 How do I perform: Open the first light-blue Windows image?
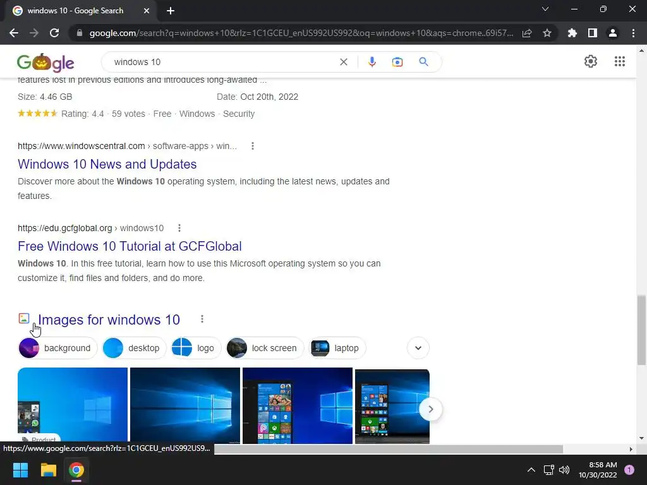pos(73,406)
